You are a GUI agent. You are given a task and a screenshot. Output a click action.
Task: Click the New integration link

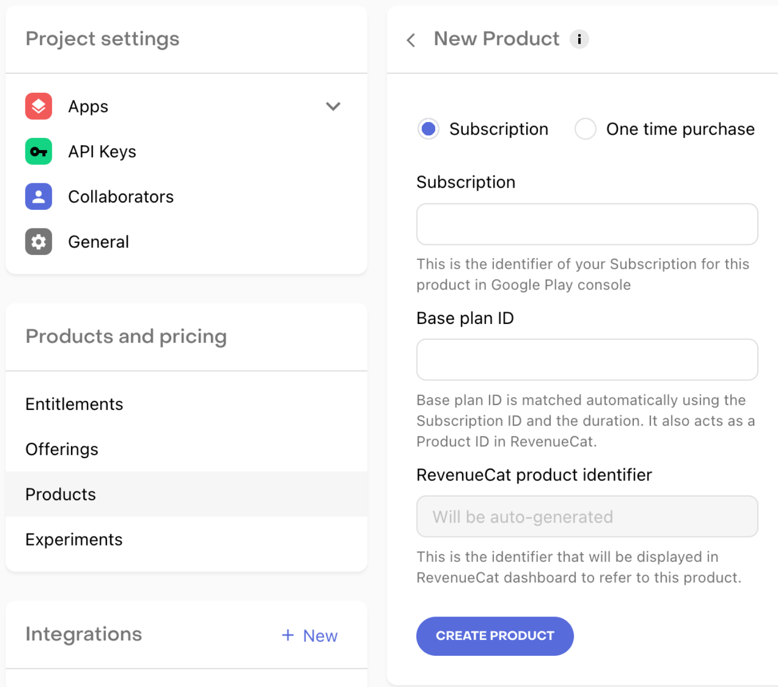pyautogui.click(x=320, y=636)
